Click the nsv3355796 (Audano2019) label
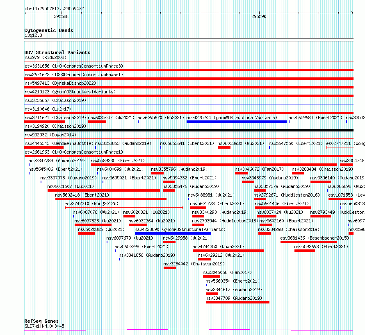 179,169
